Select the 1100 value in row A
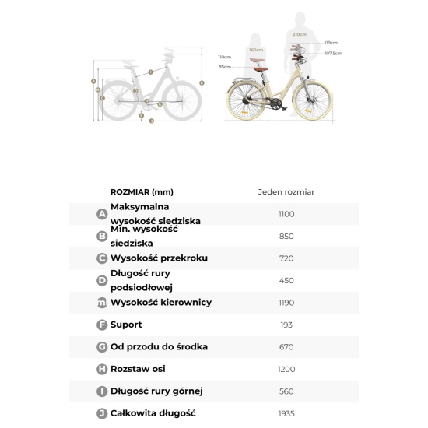The image size is (428, 428). click(x=286, y=214)
